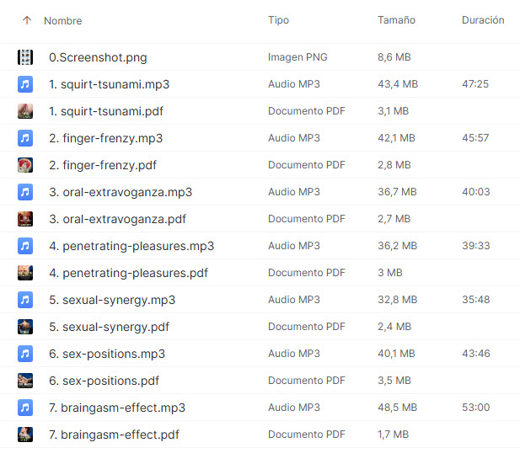Click the audio icon beside 2. finger-frenzy.mp3
The width and height of the screenshot is (520, 464).
pos(25,138)
